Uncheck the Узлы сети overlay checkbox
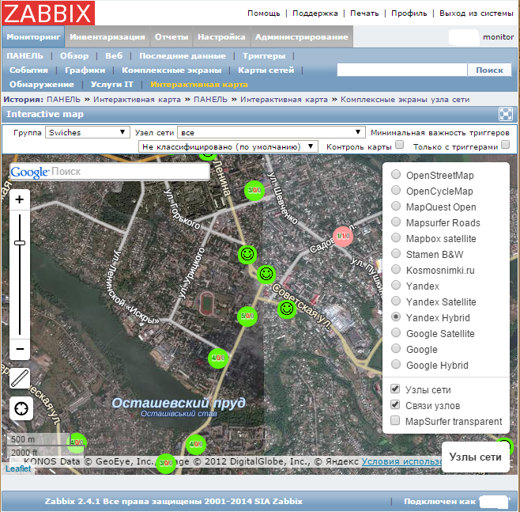Screen dimensions: 520x512 click(395, 389)
